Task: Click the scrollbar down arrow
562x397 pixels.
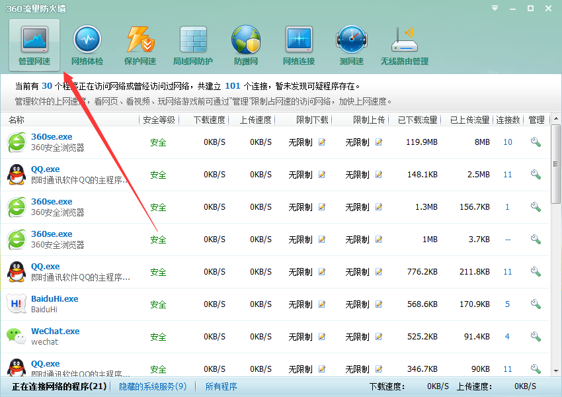Action: [555, 371]
